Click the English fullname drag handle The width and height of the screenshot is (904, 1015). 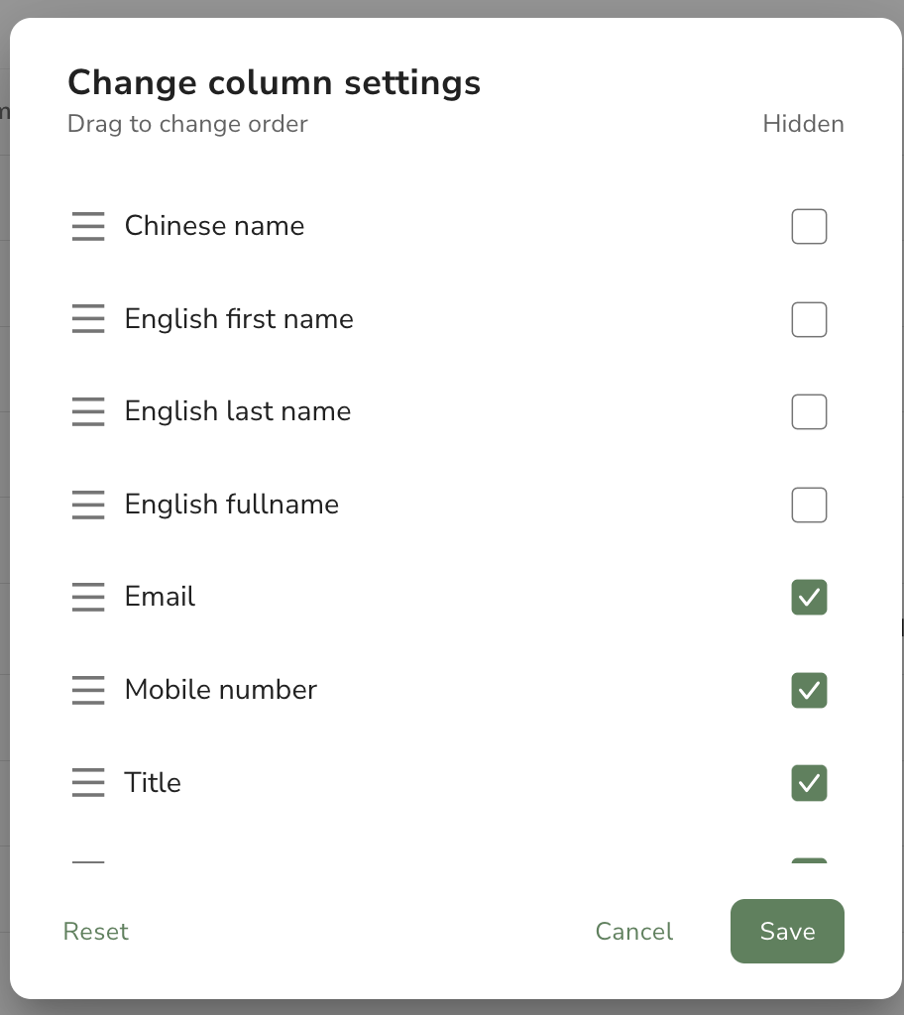click(88, 505)
